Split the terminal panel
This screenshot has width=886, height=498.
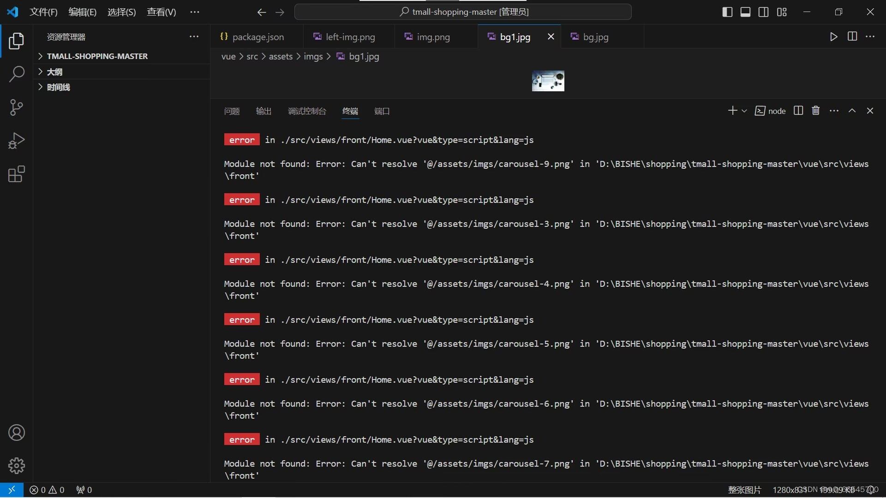[798, 111]
